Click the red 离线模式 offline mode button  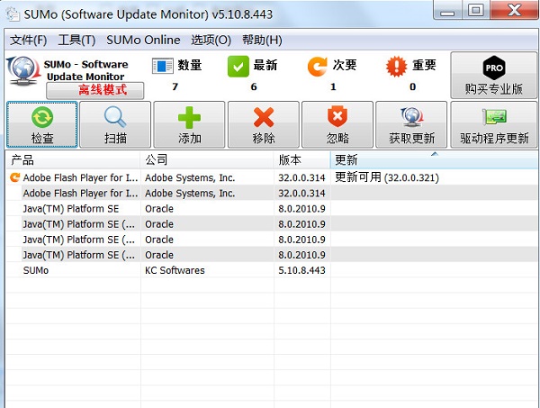point(95,90)
